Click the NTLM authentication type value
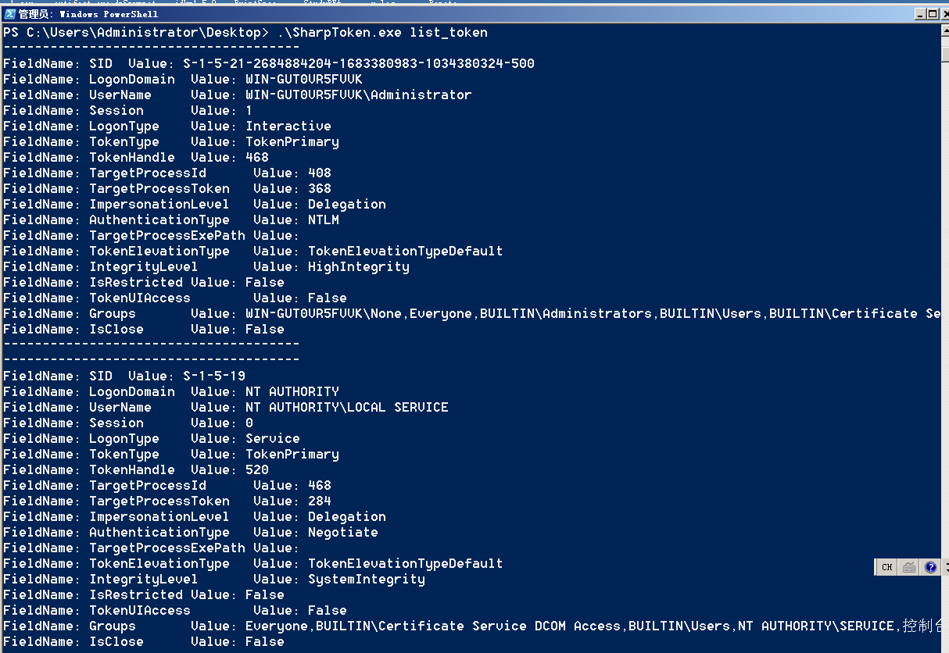This screenshot has height=653, width=949. coord(324,219)
